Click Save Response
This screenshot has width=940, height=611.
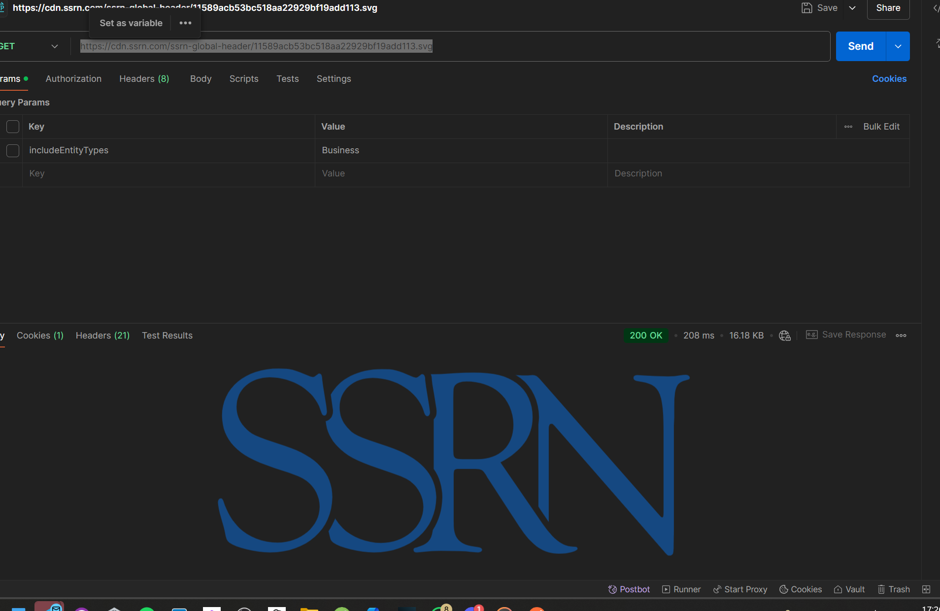tap(845, 335)
